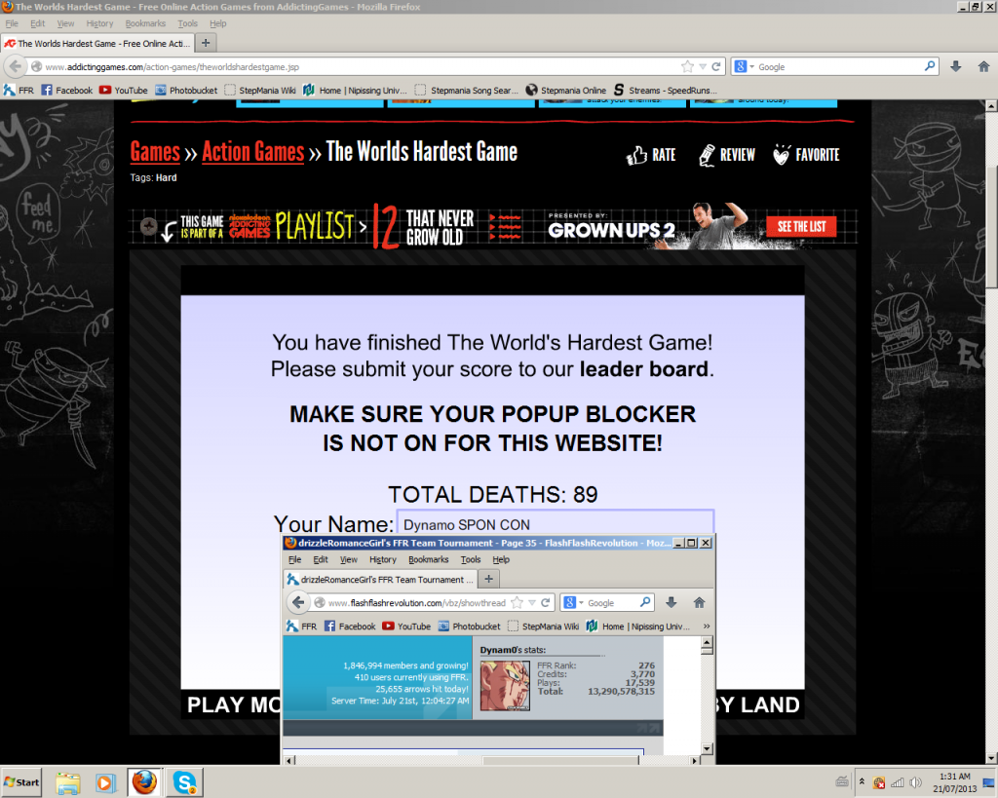Click the RATE thumbs-up icon
The width and height of the screenshot is (998, 798).
(638, 154)
